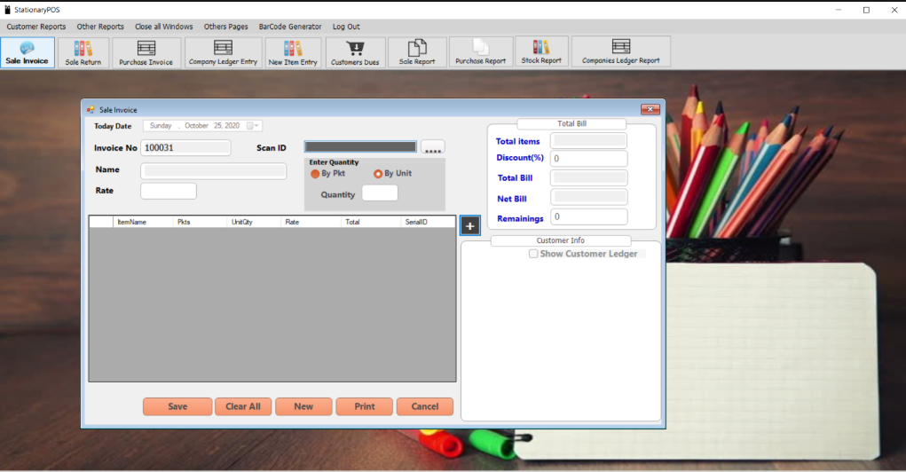Select the By Unit radio button
906x472 pixels.
coord(378,174)
